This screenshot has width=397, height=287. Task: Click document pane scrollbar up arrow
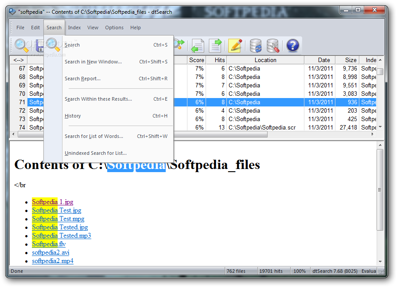[380, 145]
